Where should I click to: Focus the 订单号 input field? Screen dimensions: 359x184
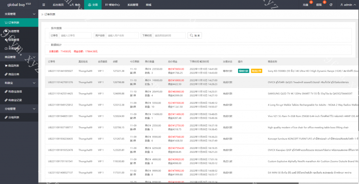[76, 35]
